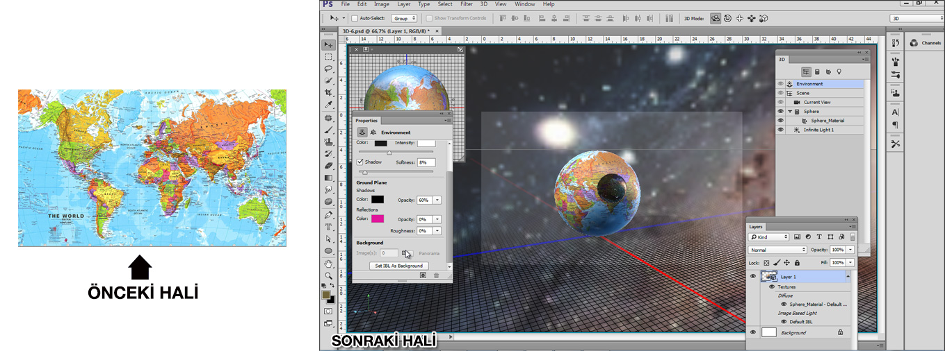
Task: Click the Softness 8% input field
Action: pos(426,162)
